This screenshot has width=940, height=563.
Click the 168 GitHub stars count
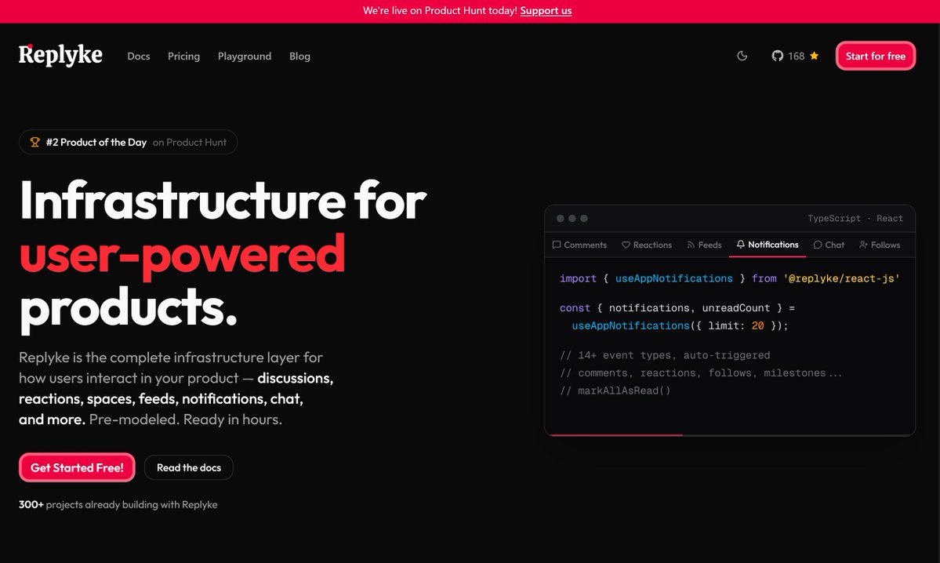(x=796, y=56)
